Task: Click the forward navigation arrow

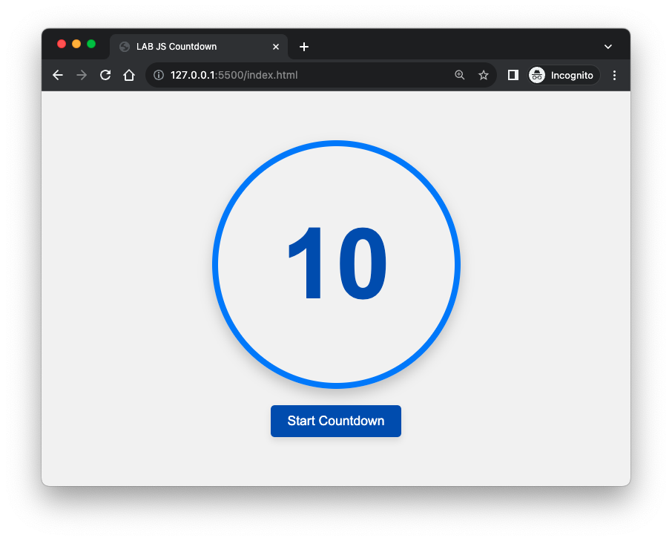Action: coord(81,75)
